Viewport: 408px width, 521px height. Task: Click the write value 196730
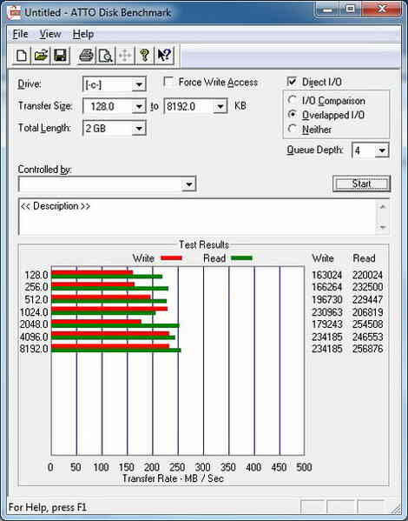(326, 299)
